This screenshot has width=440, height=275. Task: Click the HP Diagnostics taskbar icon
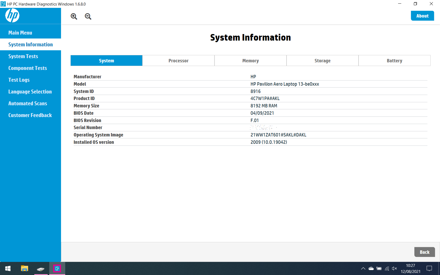[57, 268]
